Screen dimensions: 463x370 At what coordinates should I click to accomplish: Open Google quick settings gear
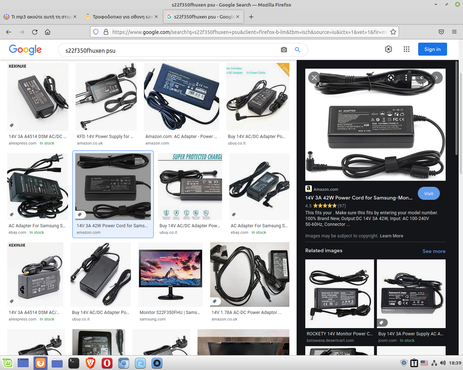[x=388, y=49]
